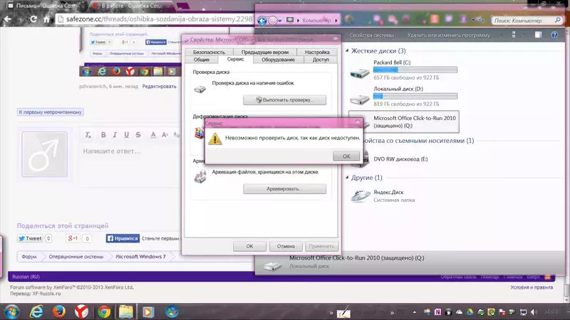Viewport: 570px width, 320px height.
Task: Click the Russian (RU) language link
Action: [26, 277]
